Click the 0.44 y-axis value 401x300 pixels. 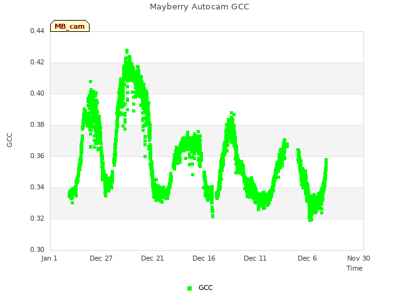38,31
